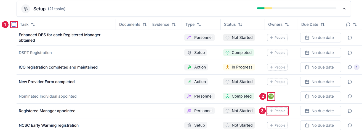Open comments for Enhanced DBS task
The height and width of the screenshot is (130, 362).
(x=350, y=38)
